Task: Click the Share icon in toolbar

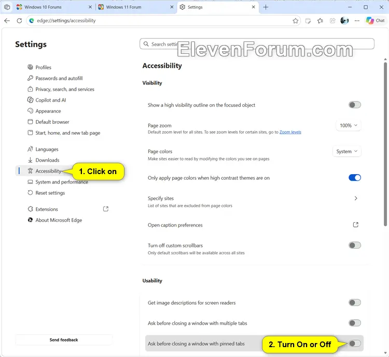Action: pyautogui.click(x=332, y=21)
